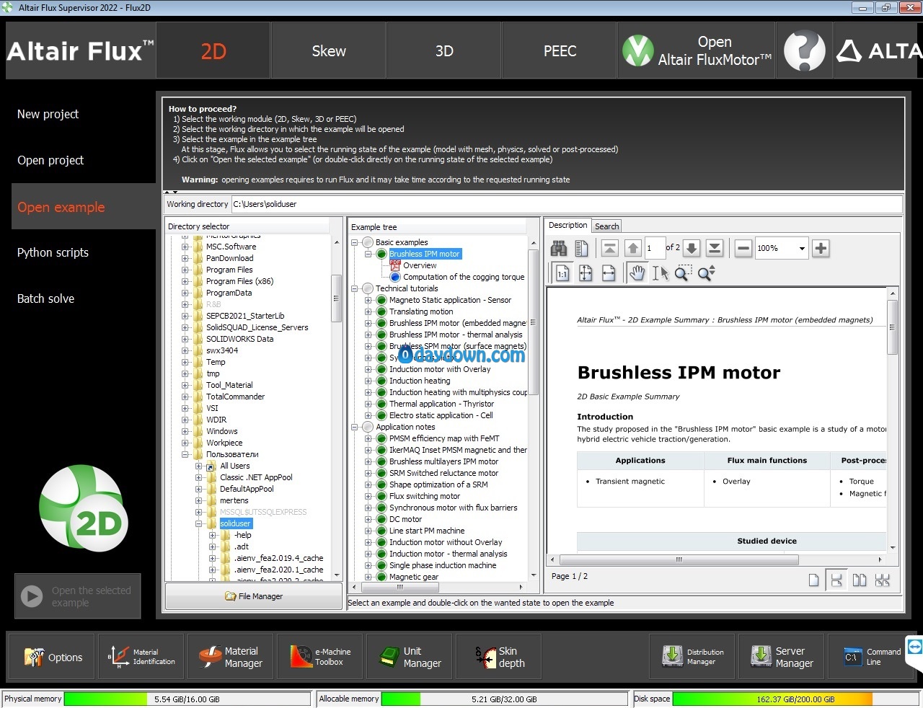Image resolution: width=923 pixels, height=708 pixels.
Task: Switch to the 2D module tab
Action: [213, 50]
